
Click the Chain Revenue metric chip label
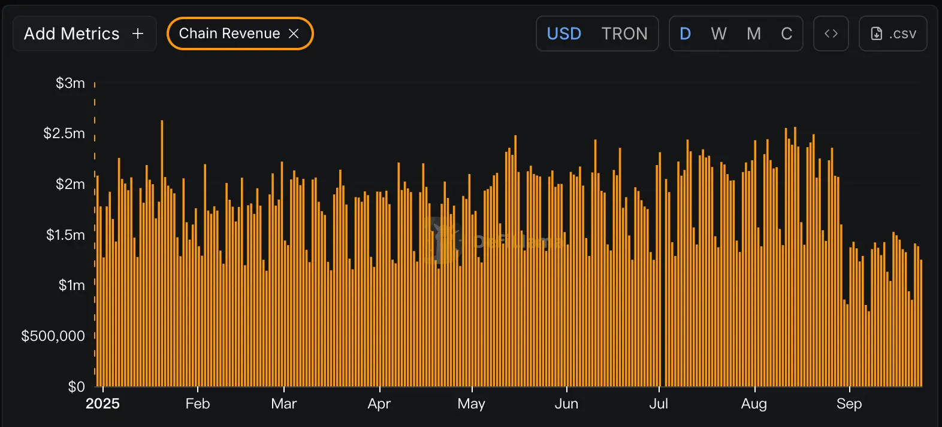(x=229, y=33)
